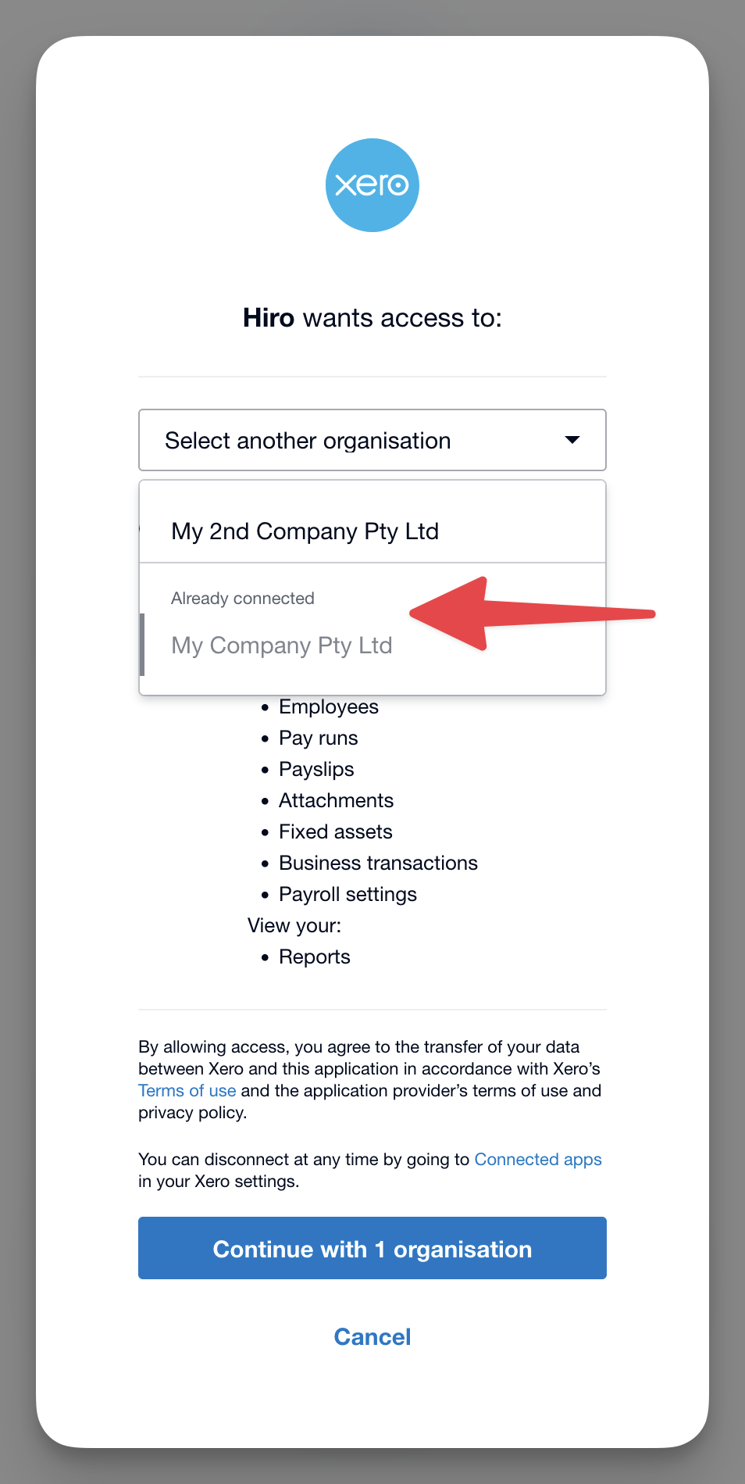This screenshot has height=1484, width=745.
Task: Click the Hiro wants access heading
Action: click(372, 318)
